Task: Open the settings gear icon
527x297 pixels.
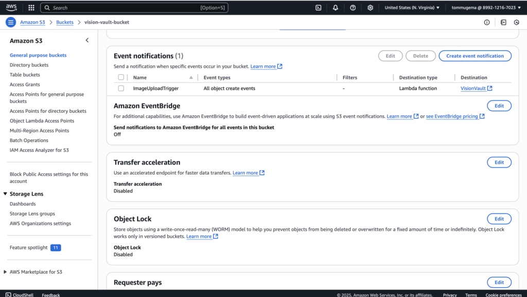Action: [x=370, y=8]
